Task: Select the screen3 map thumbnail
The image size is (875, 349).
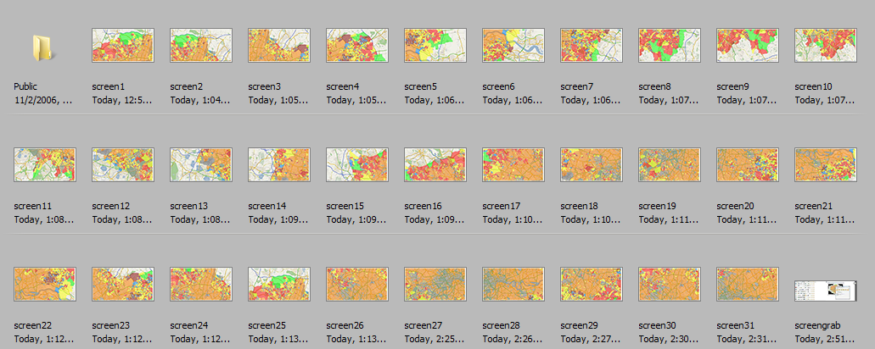Action: (279, 45)
